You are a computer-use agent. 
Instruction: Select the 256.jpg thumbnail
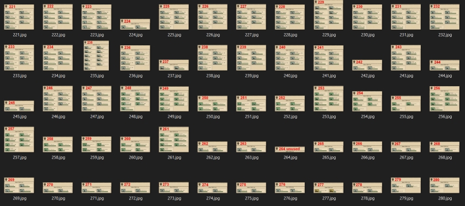444,99
